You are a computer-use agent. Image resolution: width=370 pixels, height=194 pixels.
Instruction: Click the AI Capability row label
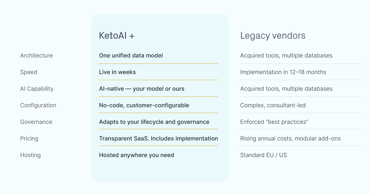37,89
